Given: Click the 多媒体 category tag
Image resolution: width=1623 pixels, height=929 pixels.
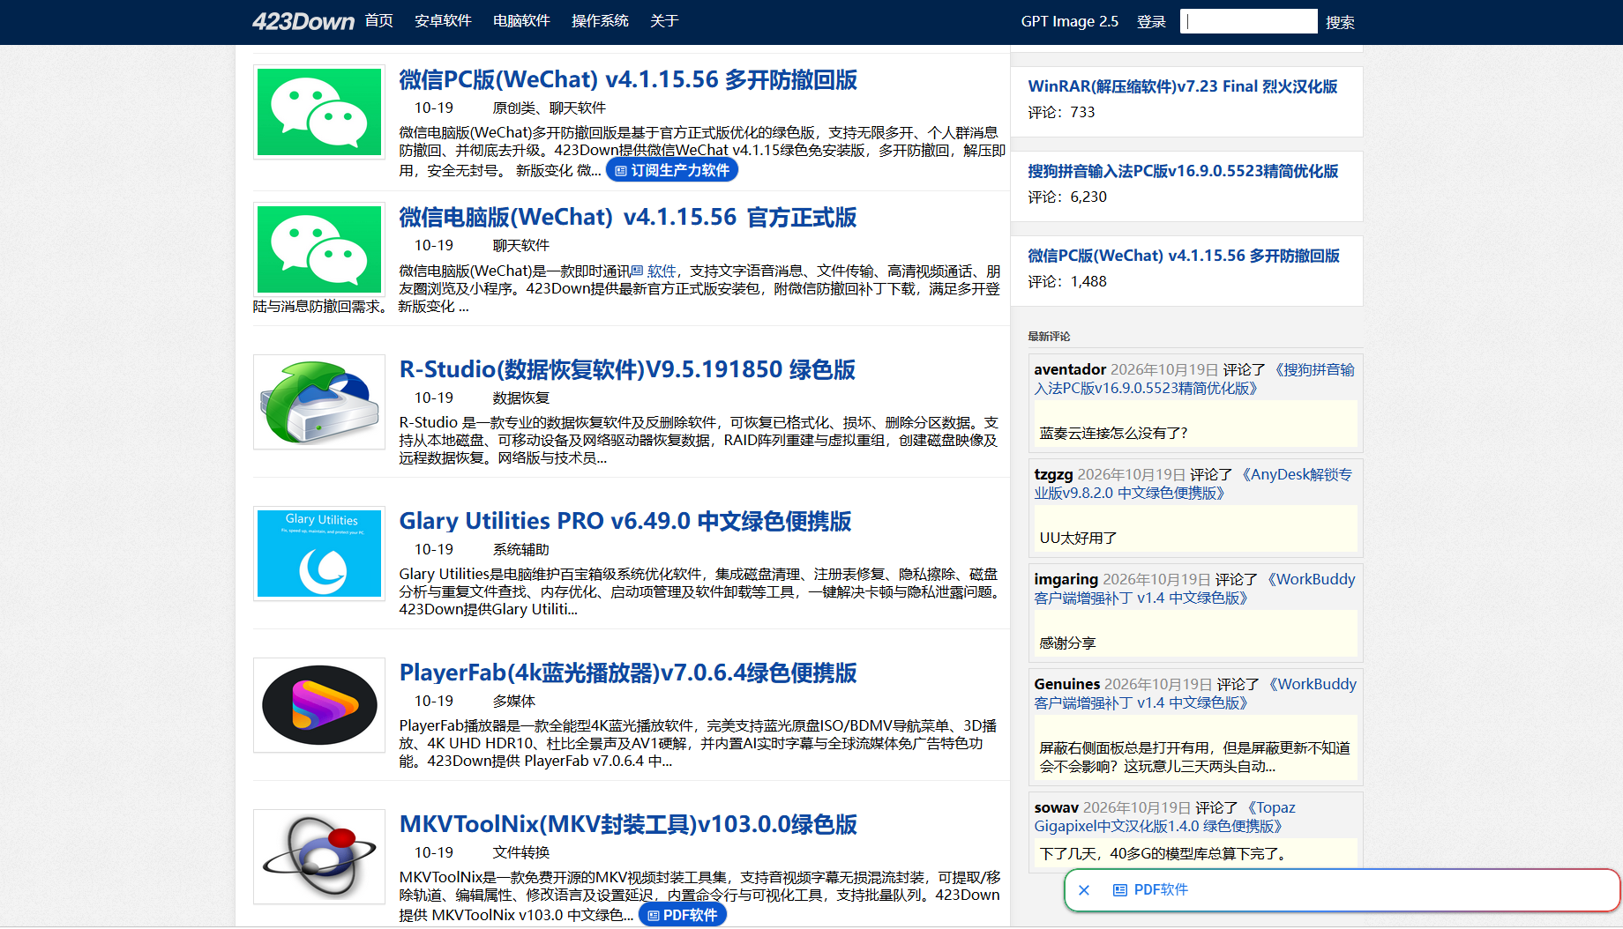Looking at the screenshot, I should point(514,701).
